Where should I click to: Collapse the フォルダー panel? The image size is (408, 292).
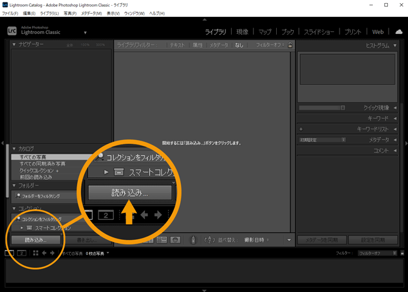click(14, 185)
